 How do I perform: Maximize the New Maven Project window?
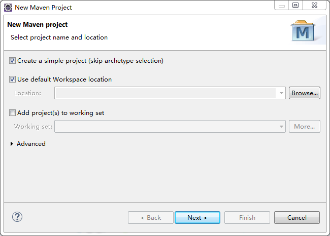(295, 5)
